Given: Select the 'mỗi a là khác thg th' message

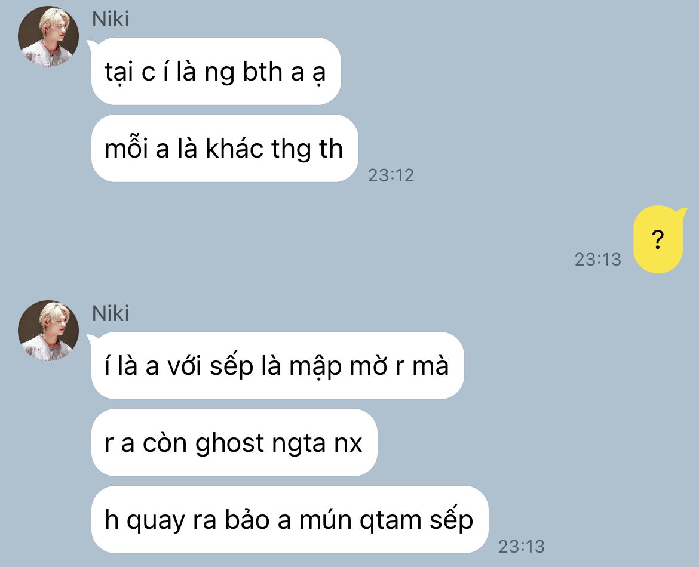Looking at the screenshot, I should coord(225,149).
